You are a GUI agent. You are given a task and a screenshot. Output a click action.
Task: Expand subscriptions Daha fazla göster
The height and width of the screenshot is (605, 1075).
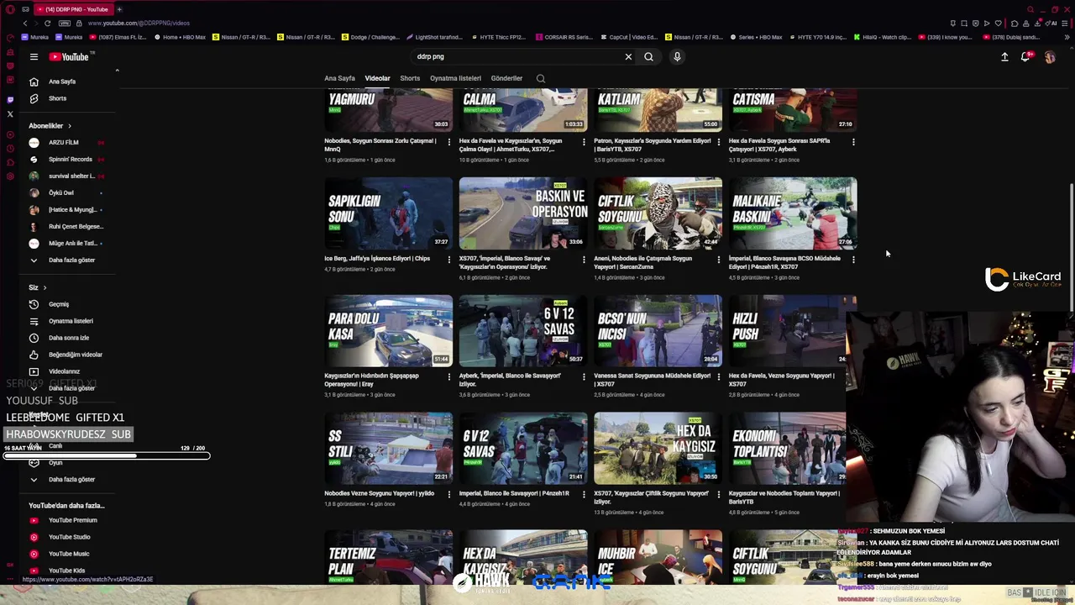click(71, 260)
